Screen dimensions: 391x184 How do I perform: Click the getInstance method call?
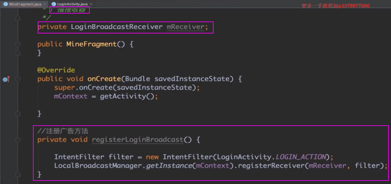click(169, 166)
